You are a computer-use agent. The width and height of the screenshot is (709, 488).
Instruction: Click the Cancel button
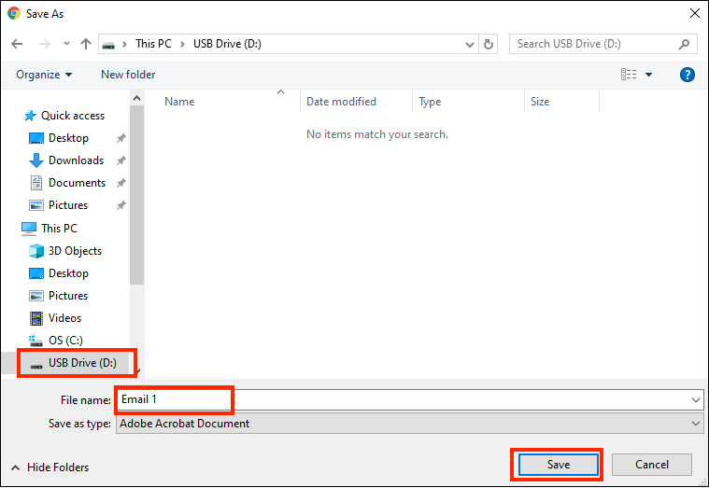click(x=651, y=465)
